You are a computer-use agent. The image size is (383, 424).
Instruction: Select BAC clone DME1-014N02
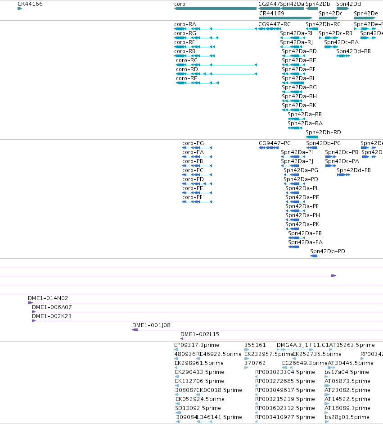point(48,298)
